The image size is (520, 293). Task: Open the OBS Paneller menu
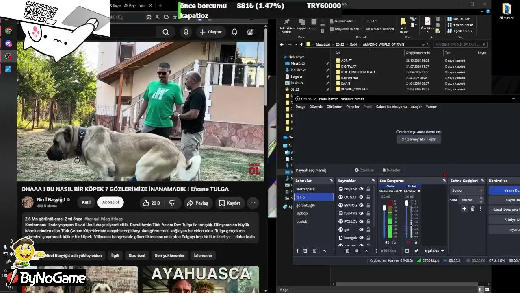pyautogui.click(x=353, y=107)
